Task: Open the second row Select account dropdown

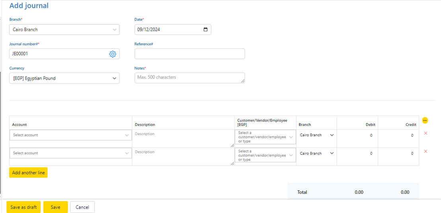Action: coord(70,153)
